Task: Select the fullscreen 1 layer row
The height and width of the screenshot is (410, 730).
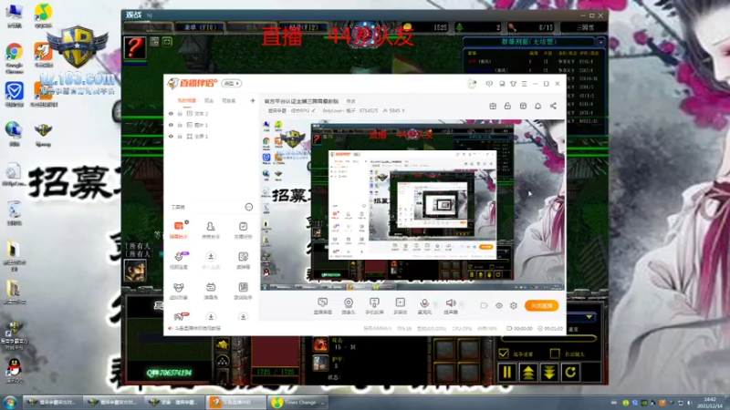Action: tap(212, 136)
